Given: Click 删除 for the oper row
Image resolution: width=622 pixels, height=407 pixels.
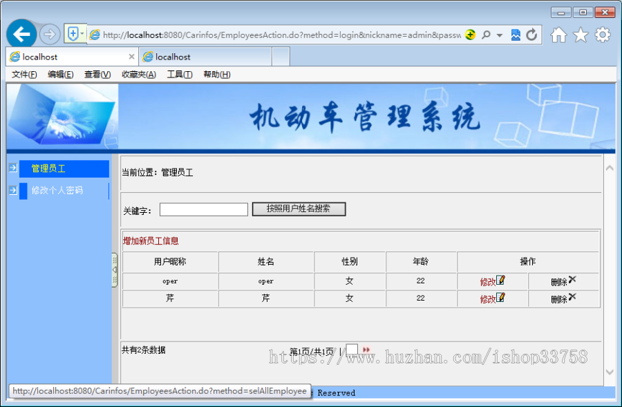Looking at the screenshot, I should click(558, 282).
